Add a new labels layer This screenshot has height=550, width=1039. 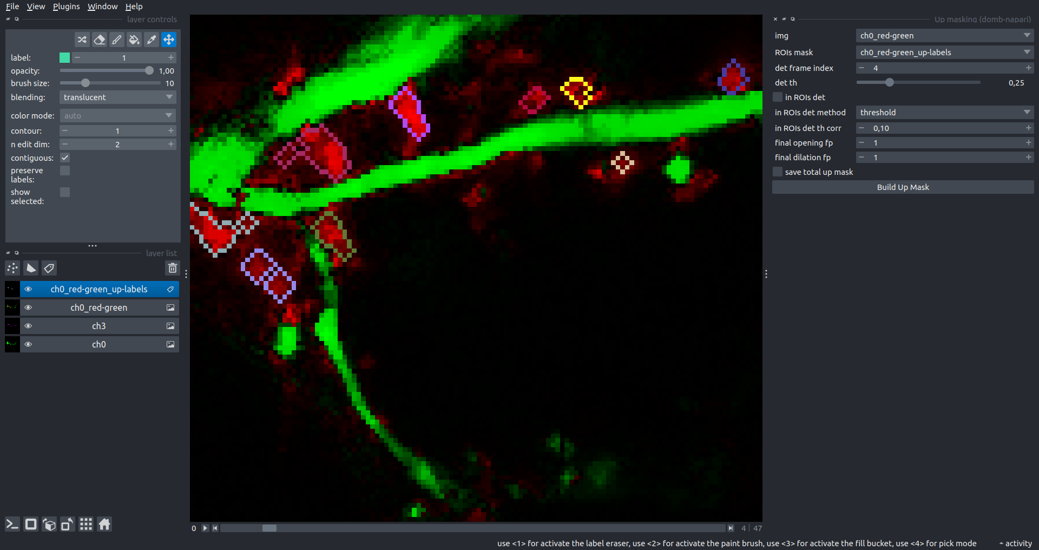(x=49, y=268)
